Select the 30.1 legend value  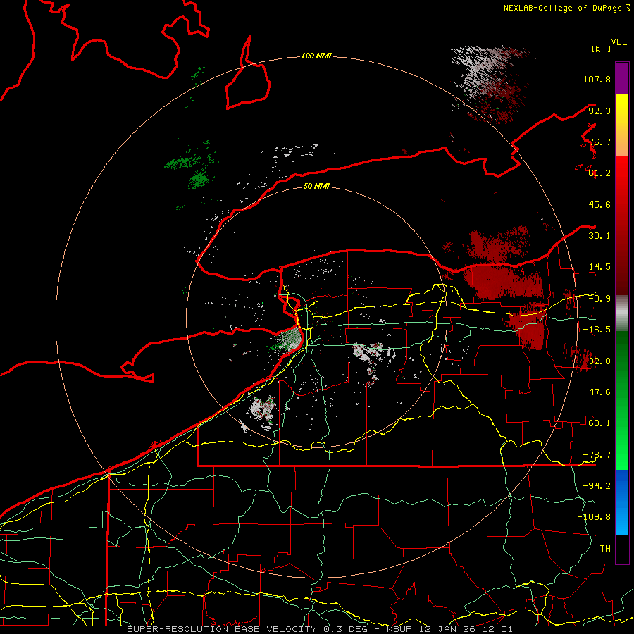click(599, 236)
